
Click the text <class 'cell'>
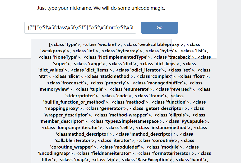[x=119, y=128]
